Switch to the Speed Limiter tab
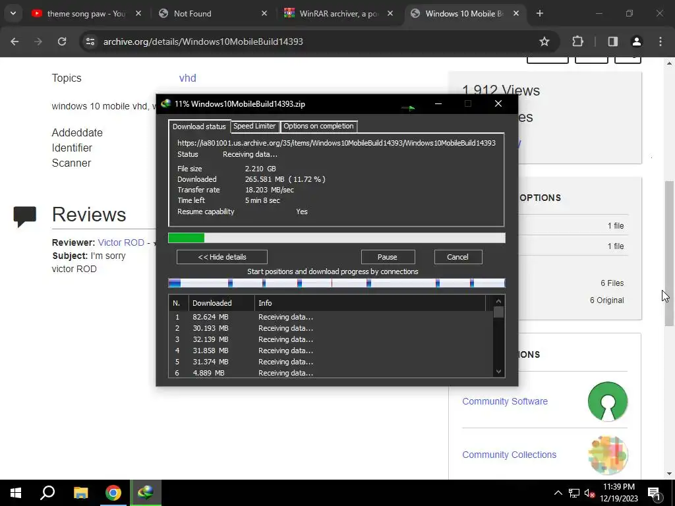The height and width of the screenshot is (506, 675). (254, 126)
